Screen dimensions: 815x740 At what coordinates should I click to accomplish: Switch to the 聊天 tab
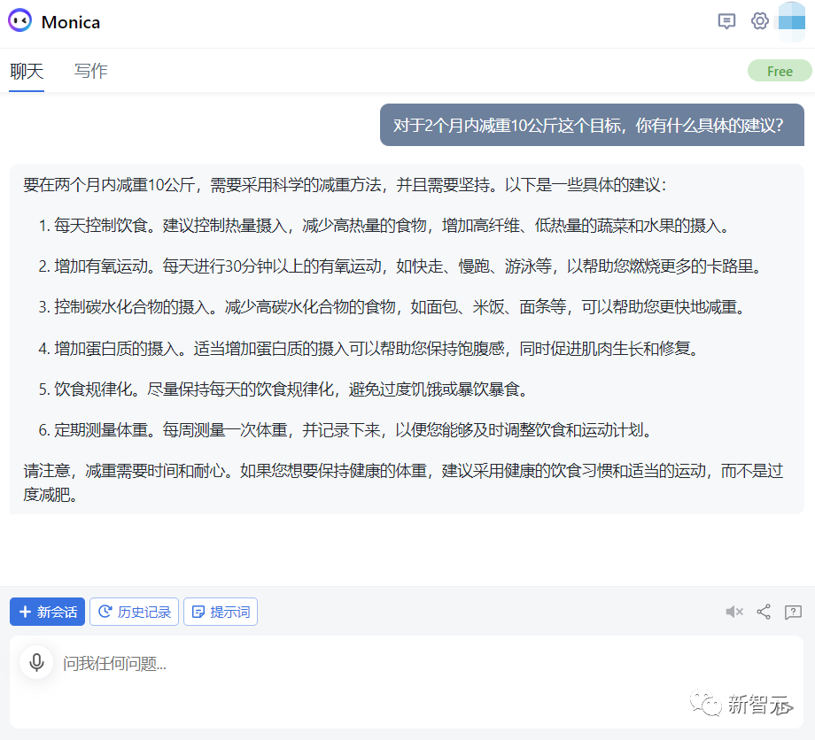coord(27,71)
